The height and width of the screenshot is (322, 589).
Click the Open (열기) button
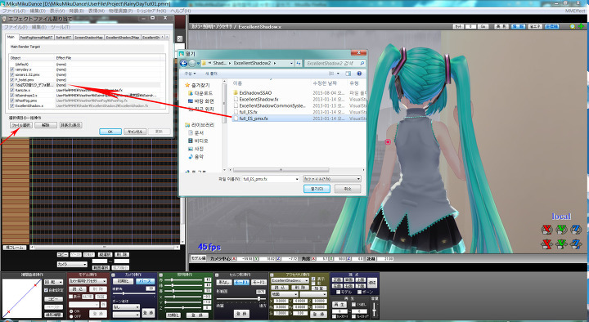(x=317, y=189)
